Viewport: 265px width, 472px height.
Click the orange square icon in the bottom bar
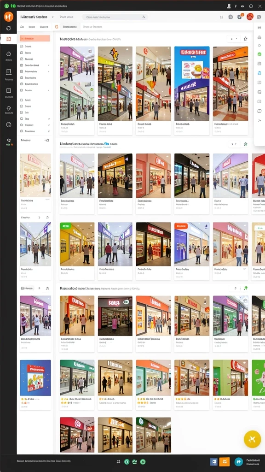pos(225,461)
